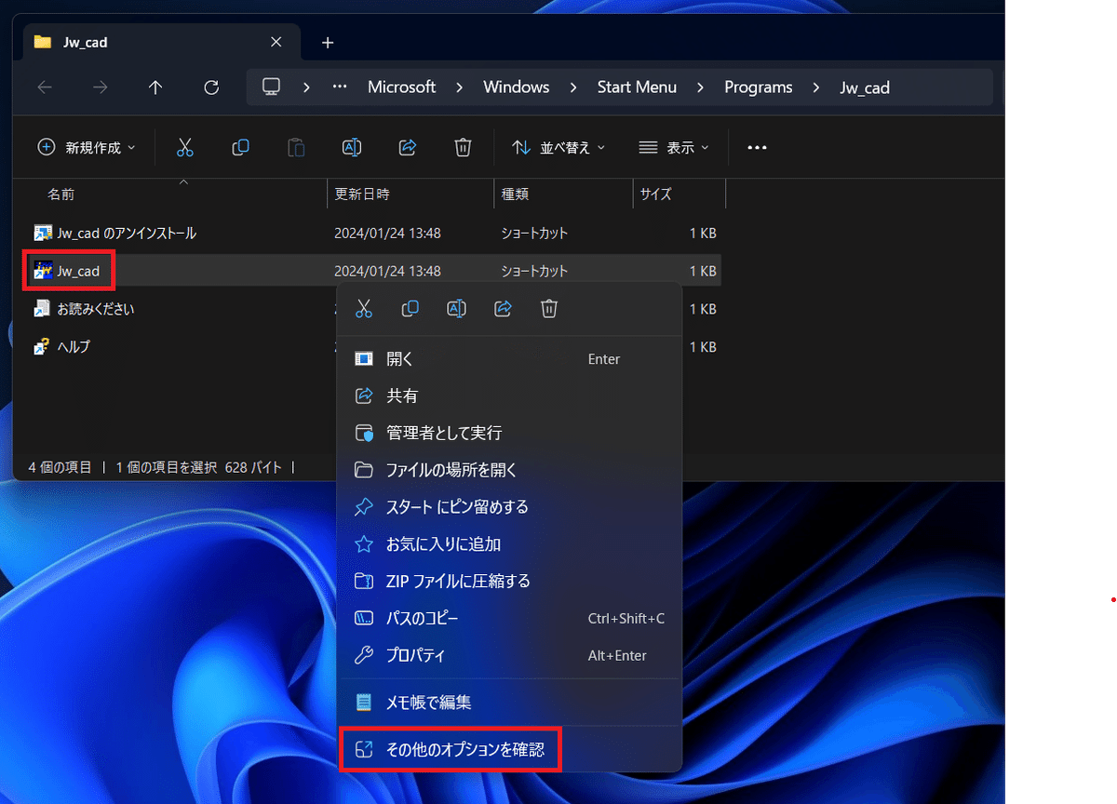Select 共有 in the context menu
The image size is (1117, 804).
(509, 395)
